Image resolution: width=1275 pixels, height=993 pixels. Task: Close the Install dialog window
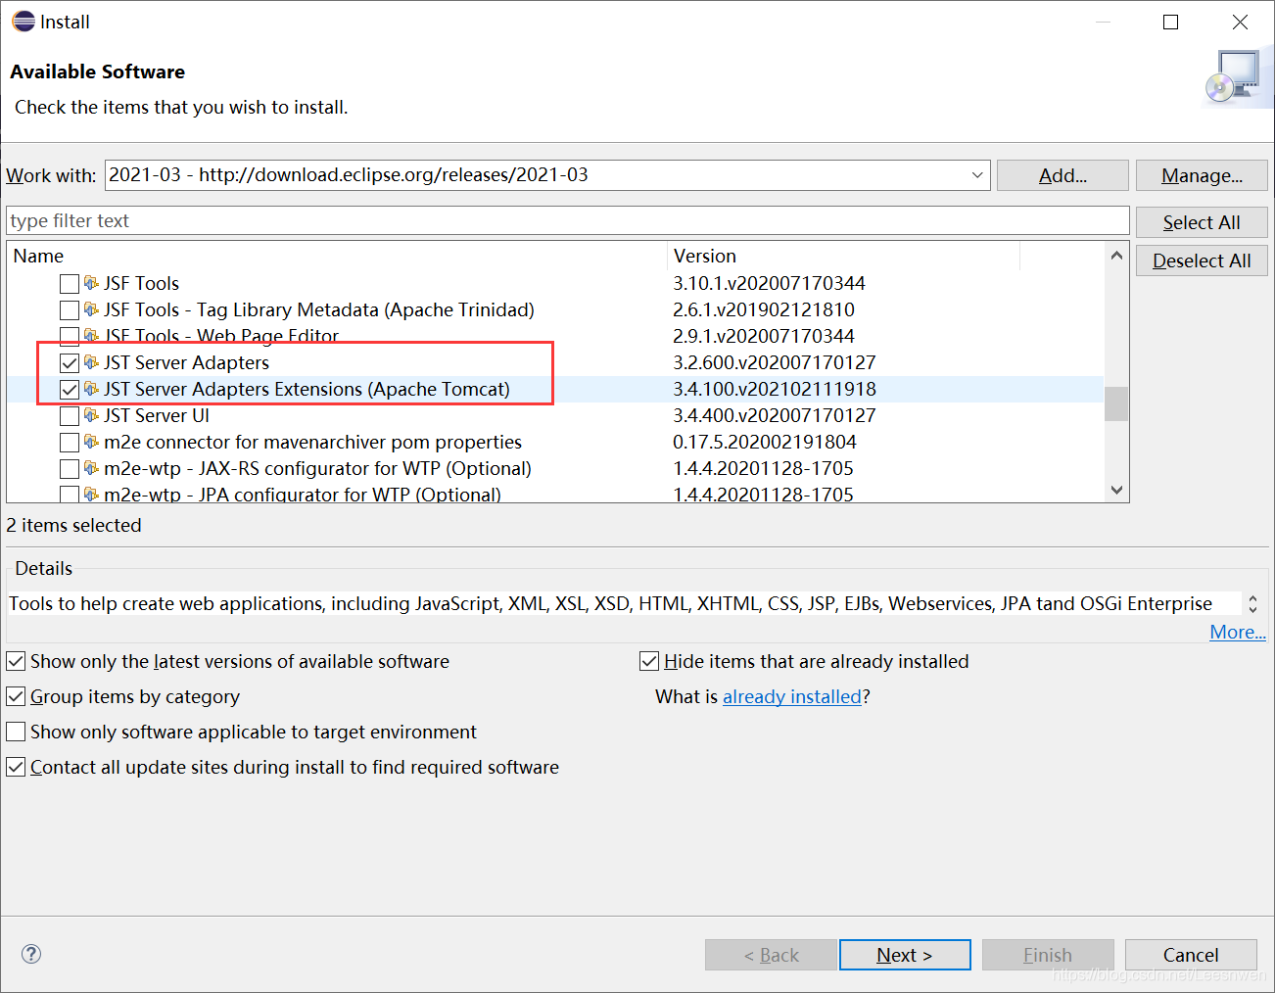pyautogui.click(x=1240, y=22)
